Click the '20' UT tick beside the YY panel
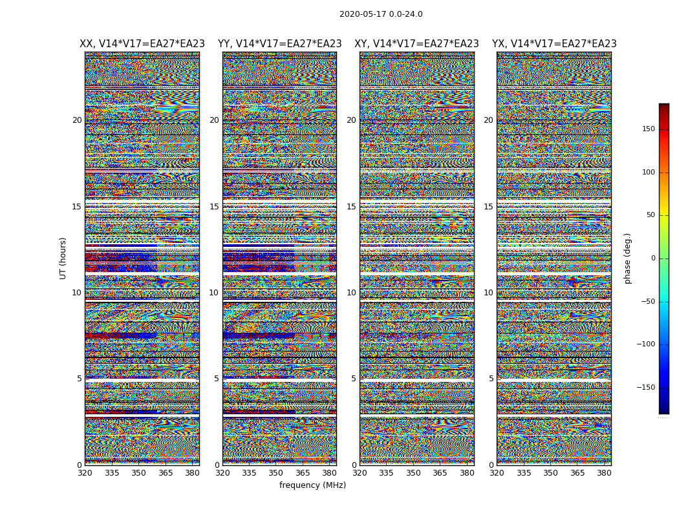 pyautogui.click(x=214, y=120)
